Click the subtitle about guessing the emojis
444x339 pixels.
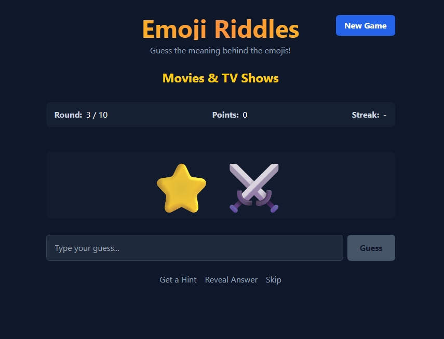point(220,51)
